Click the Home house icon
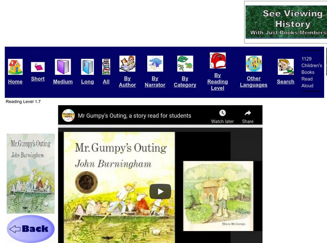327x243 pixels. [x=15, y=67]
